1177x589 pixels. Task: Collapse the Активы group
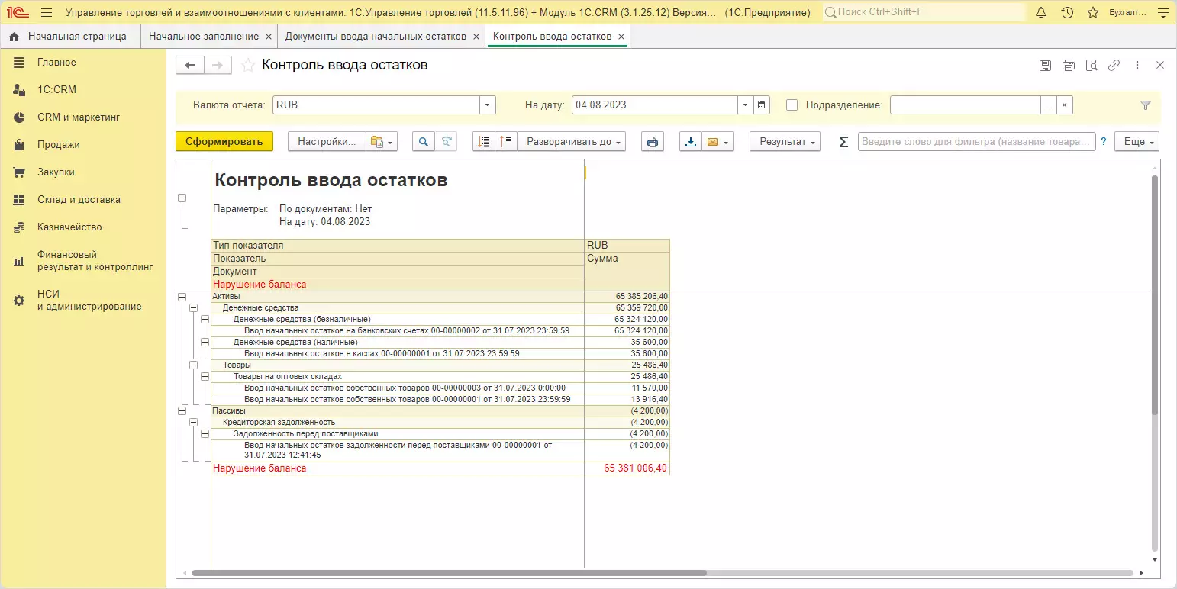[182, 297]
